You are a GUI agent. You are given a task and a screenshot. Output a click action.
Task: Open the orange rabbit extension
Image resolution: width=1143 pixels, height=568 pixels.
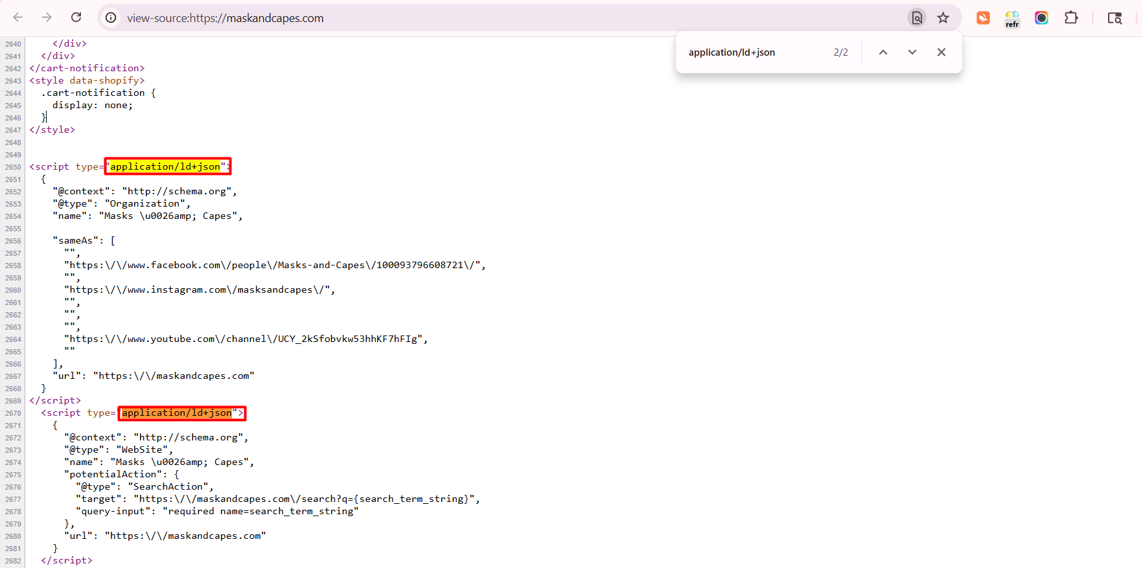983,17
